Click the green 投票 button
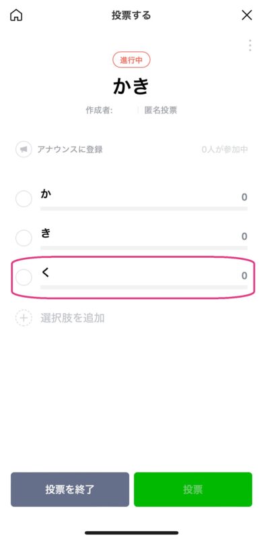The image size is (263, 540). (x=193, y=489)
